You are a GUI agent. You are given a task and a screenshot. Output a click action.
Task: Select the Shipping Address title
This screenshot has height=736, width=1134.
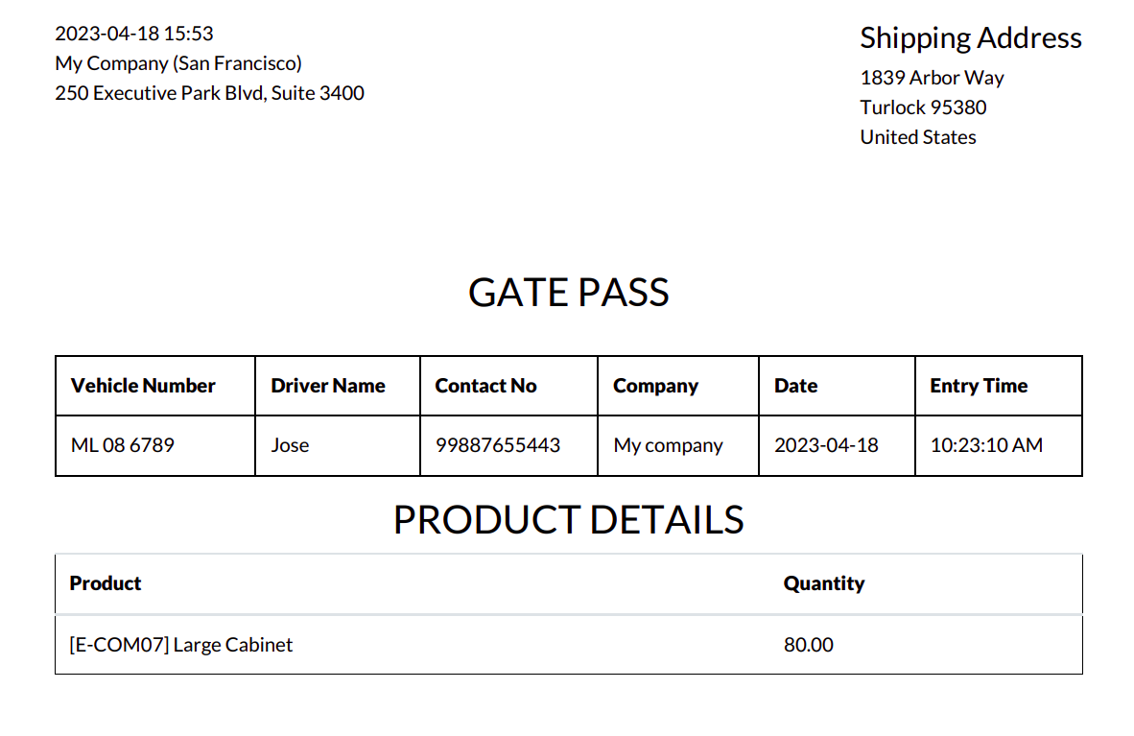[x=970, y=38]
